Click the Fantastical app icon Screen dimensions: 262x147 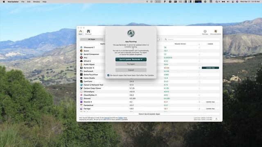81,105
